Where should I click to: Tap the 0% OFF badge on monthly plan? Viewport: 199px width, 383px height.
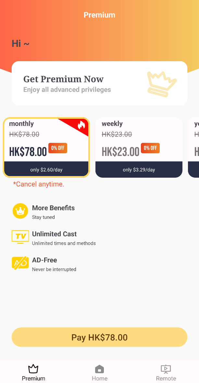[x=58, y=148]
